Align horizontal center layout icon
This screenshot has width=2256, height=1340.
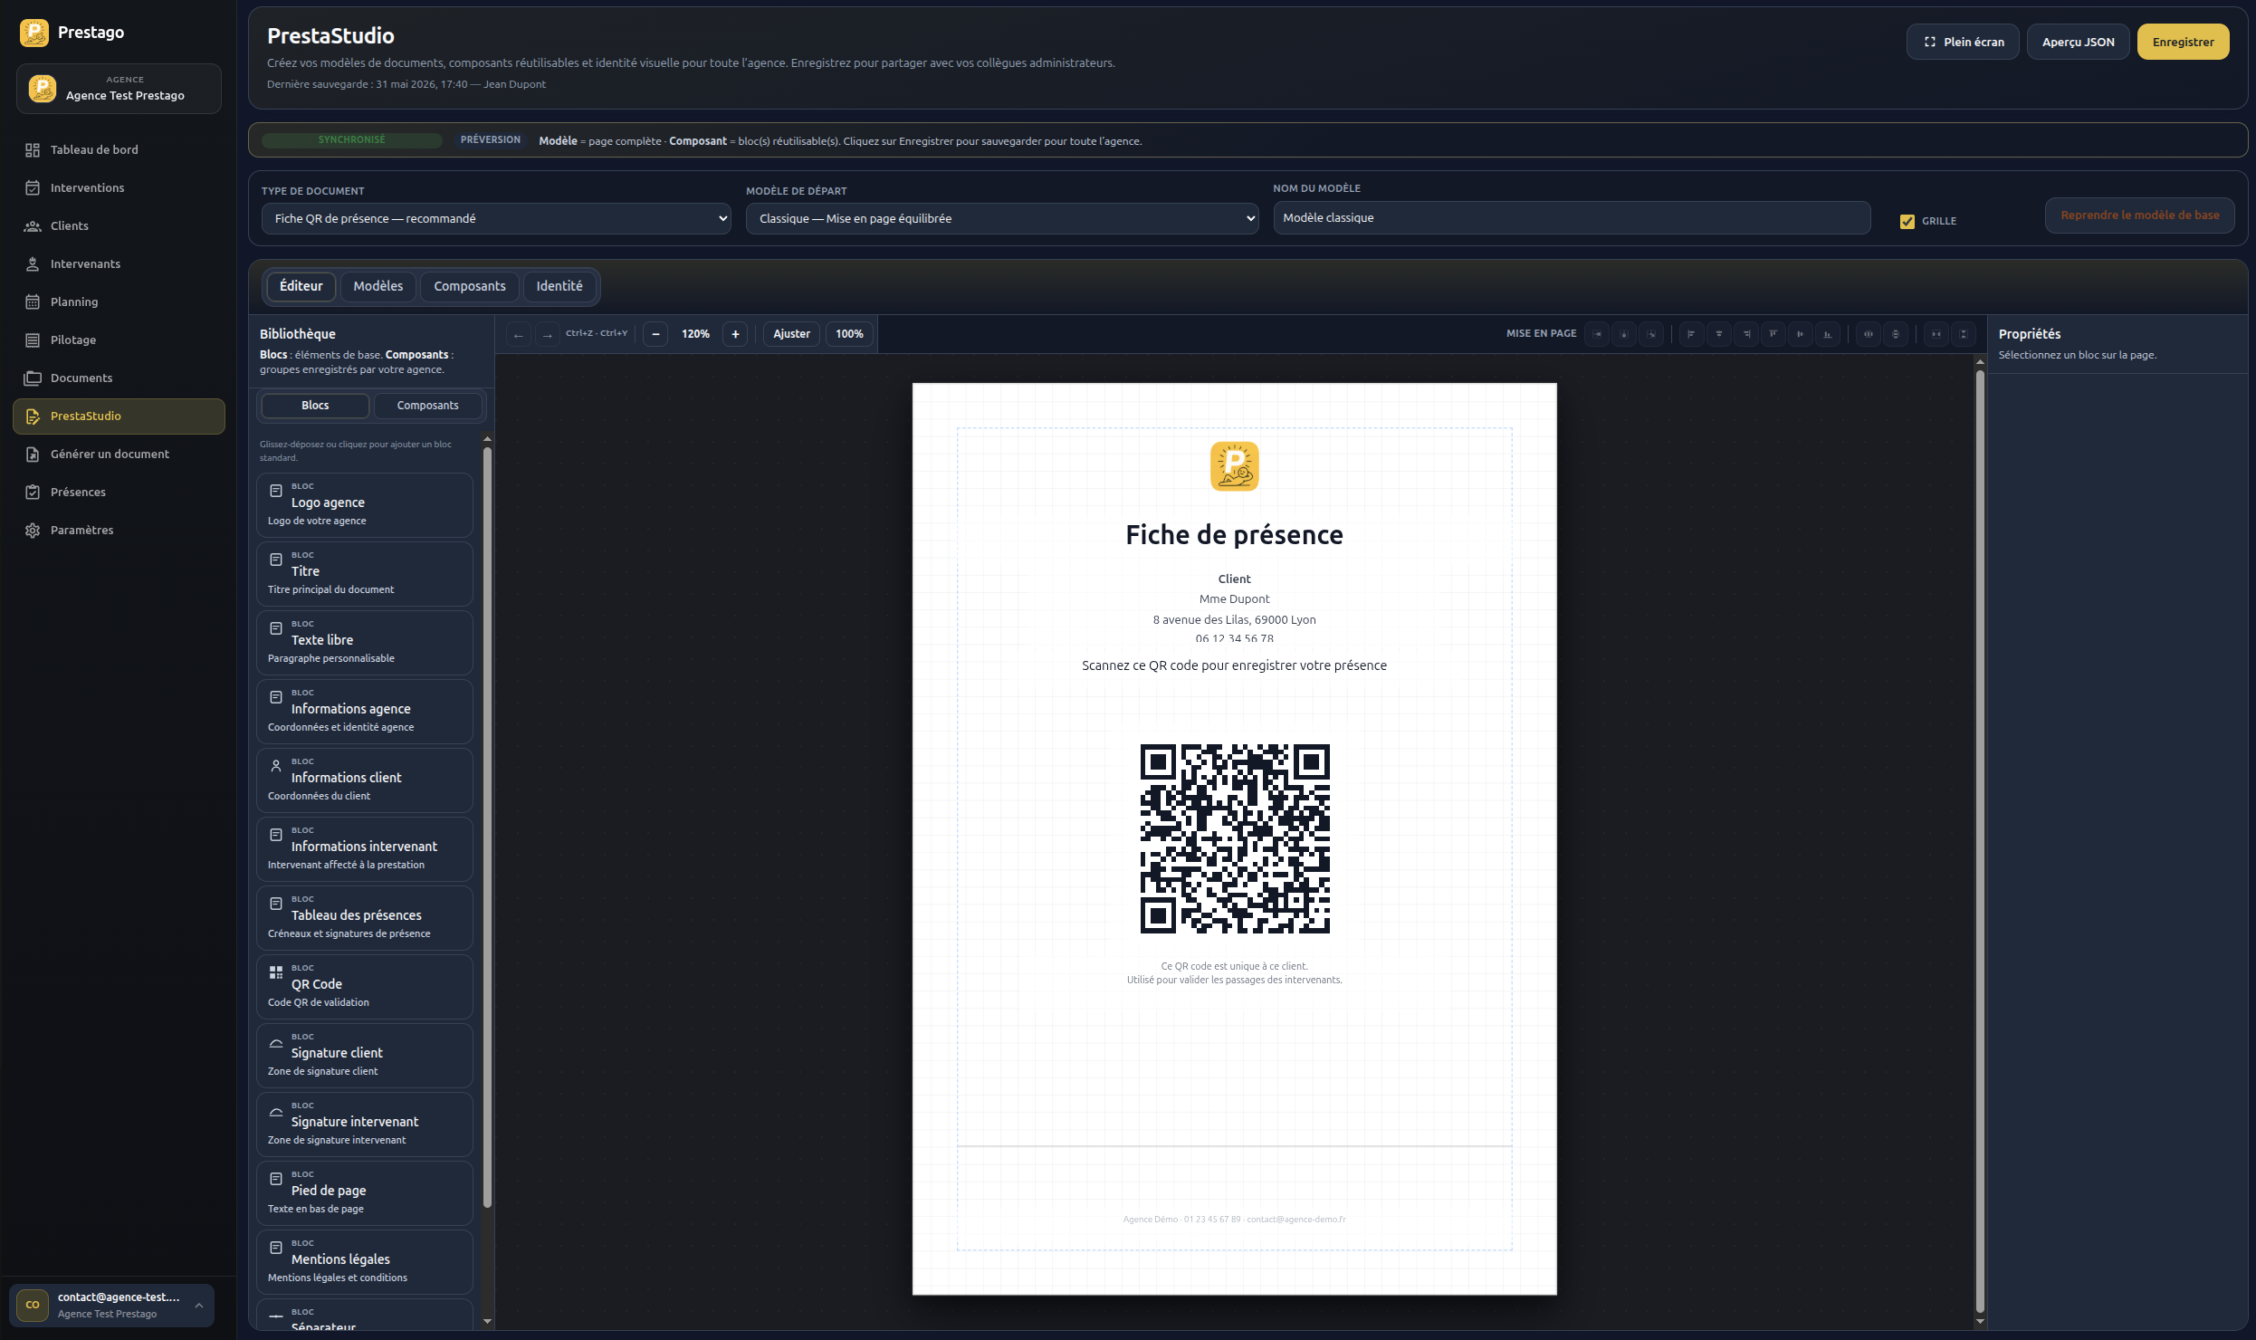point(1718,334)
